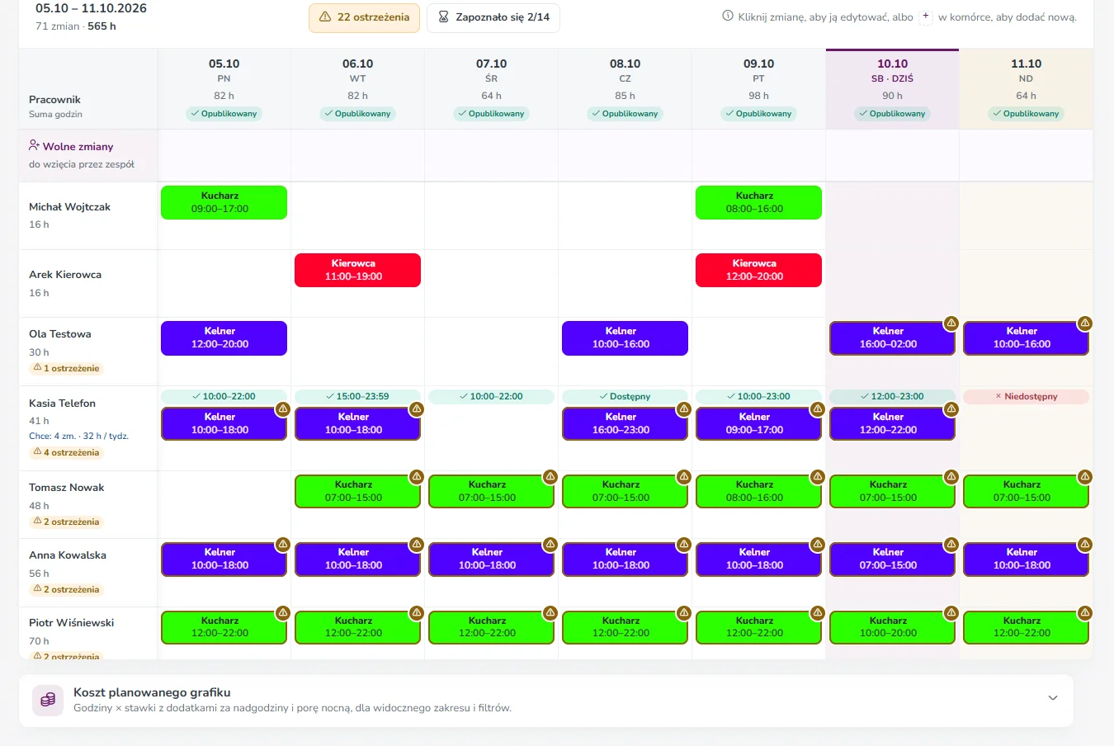Viewport: 1114px width, 746px height.
Task: Click Opublikowany status badge under 05.10 PN
Action: pyautogui.click(x=224, y=114)
